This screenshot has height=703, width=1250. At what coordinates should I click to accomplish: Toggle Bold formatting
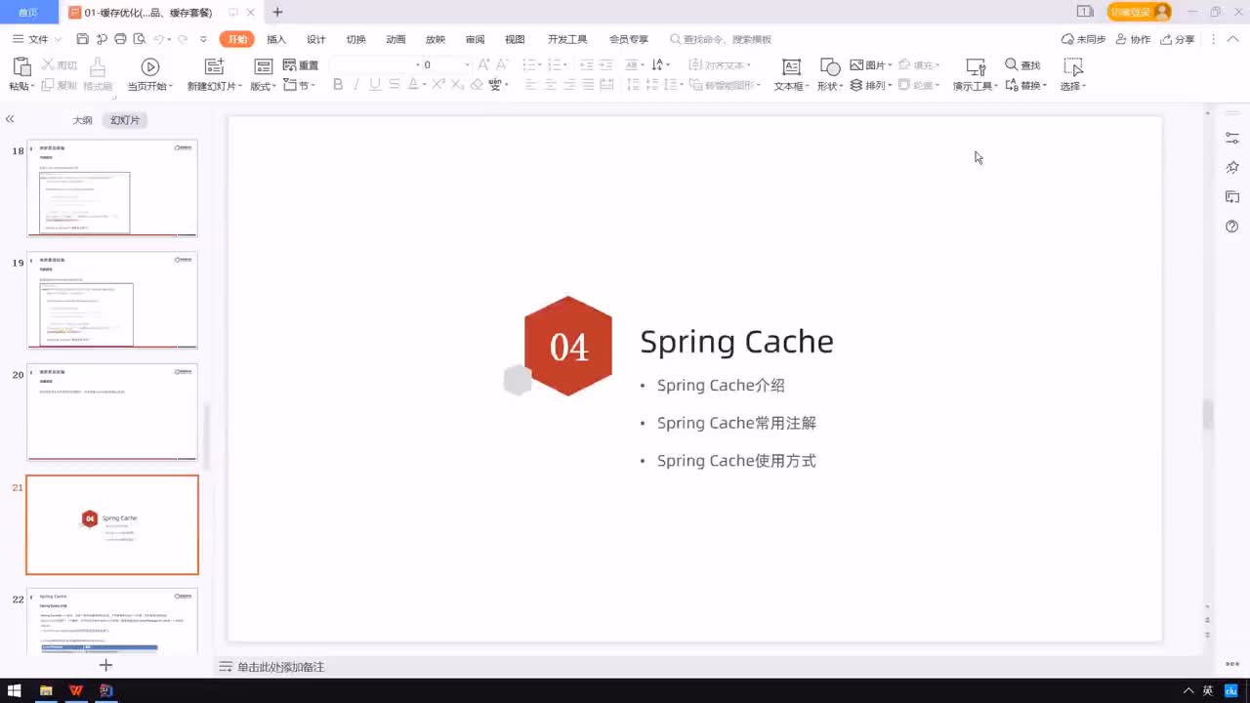pos(338,85)
